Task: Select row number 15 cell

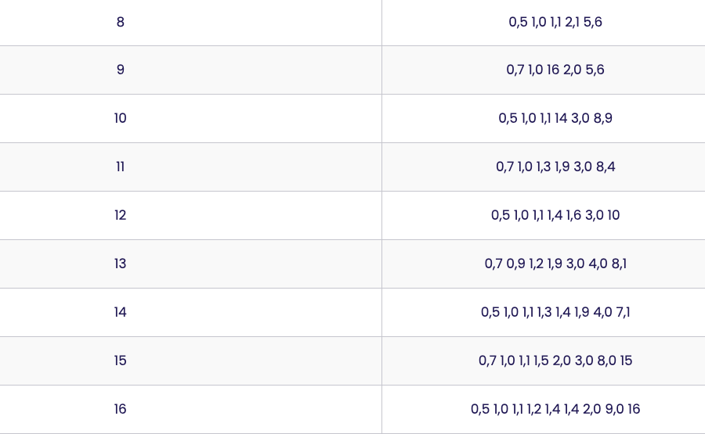Action: [x=190, y=360]
